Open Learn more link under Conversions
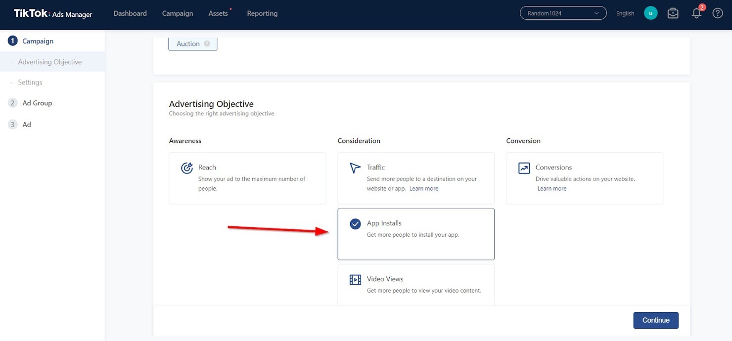This screenshot has height=341, width=732. (x=552, y=189)
